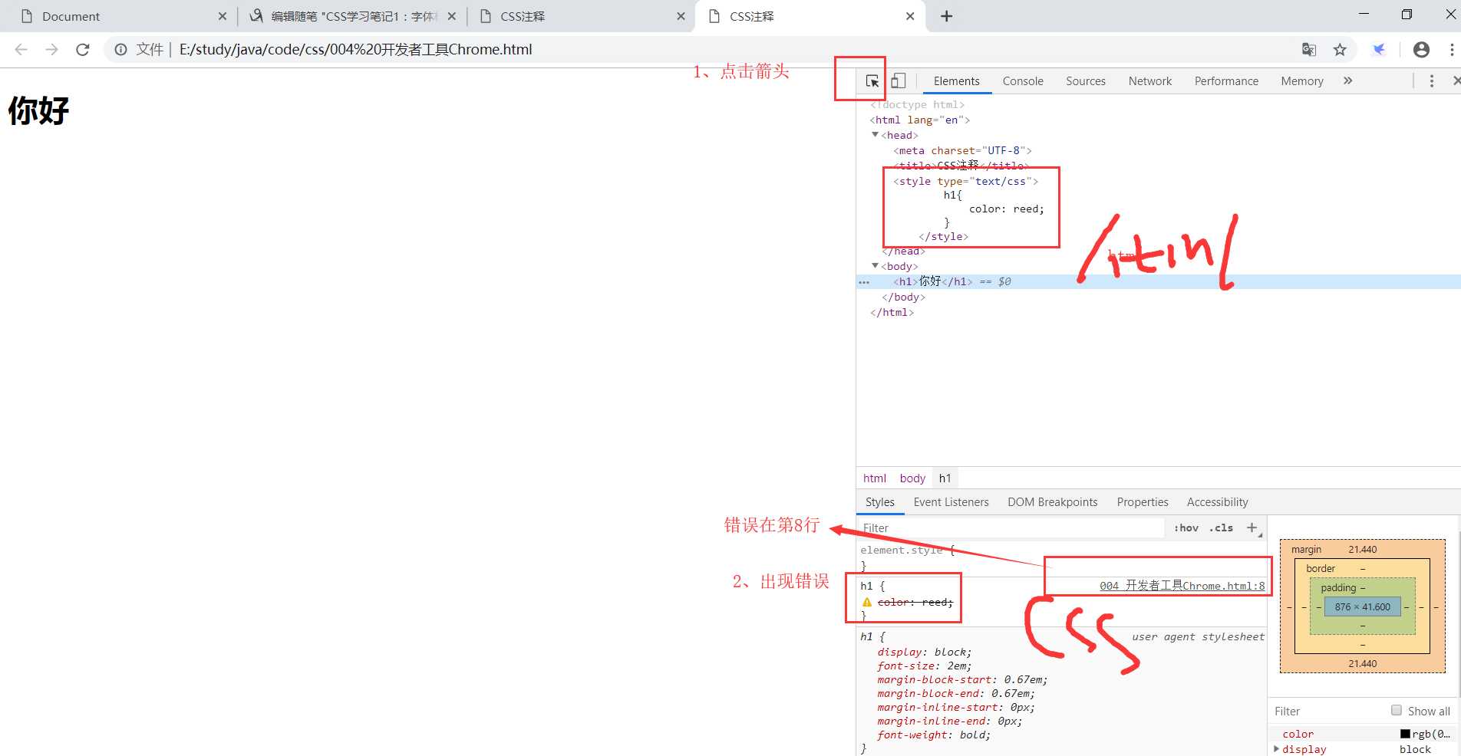Viewport: 1461px width, 756px height.
Task: Open a new browser tab
Action: pyautogui.click(x=947, y=16)
